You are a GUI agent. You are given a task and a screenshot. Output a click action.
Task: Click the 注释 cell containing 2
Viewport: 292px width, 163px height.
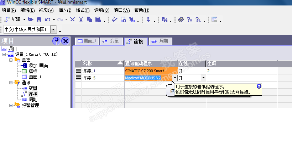[x=242, y=71]
